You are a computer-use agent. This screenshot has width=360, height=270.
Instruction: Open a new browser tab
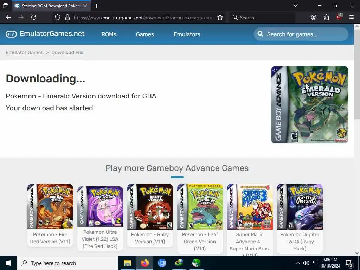pyautogui.click(x=96, y=6)
